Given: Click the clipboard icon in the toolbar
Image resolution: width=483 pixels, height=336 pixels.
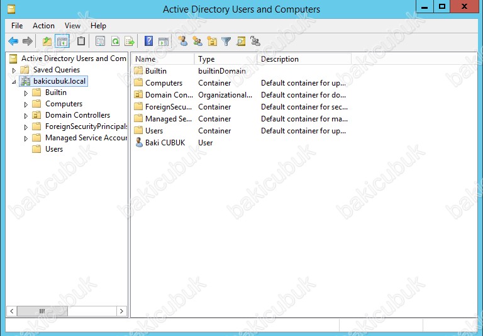Looking at the screenshot, I should 81,41.
